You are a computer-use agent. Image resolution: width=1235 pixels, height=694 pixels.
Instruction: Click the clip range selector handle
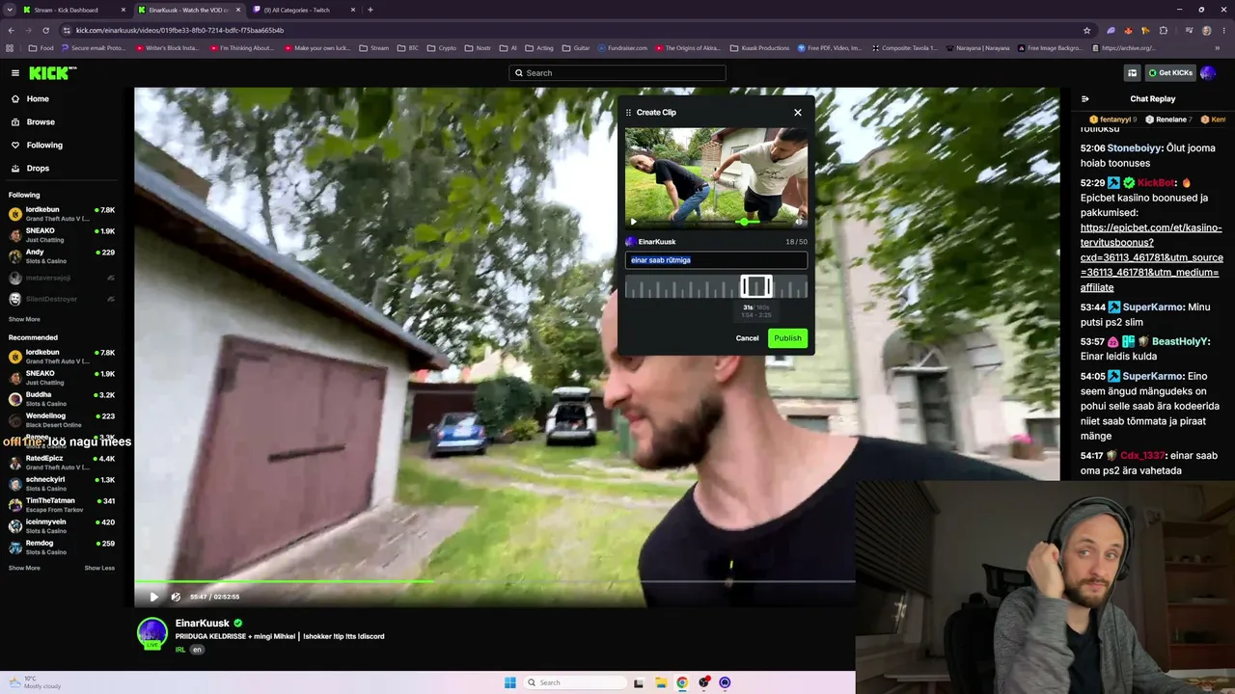(x=756, y=286)
